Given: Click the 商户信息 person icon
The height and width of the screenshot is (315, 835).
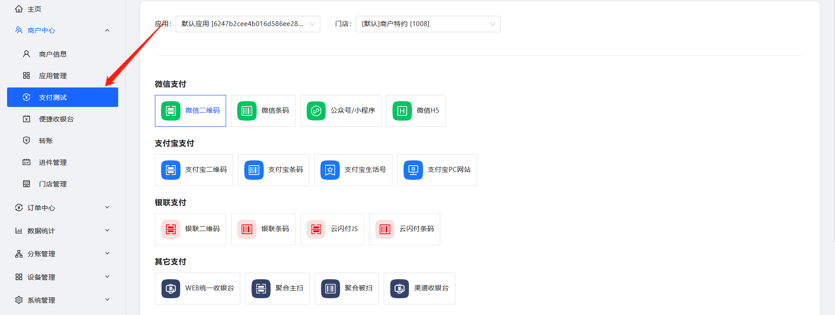Looking at the screenshot, I should click(x=27, y=54).
